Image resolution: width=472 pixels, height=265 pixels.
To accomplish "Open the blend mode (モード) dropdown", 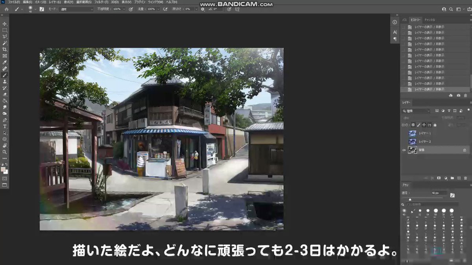I will coord(76,9).
